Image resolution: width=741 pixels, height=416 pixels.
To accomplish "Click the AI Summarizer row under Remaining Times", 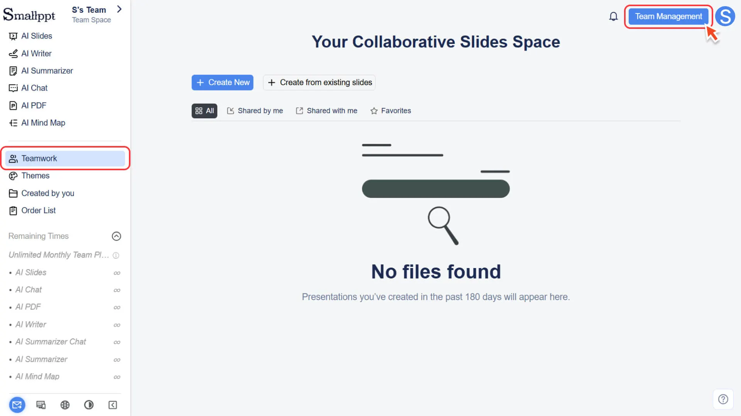I will (65, 359).
